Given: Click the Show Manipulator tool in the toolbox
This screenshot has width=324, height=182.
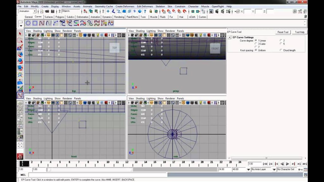Looking at the screenshot, I should (x=20, y=88).
